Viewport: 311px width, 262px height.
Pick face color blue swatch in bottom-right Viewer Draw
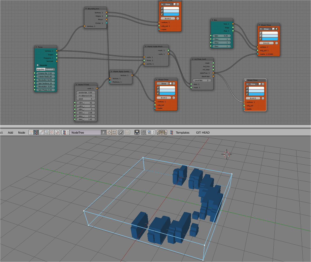coord(257,94)
